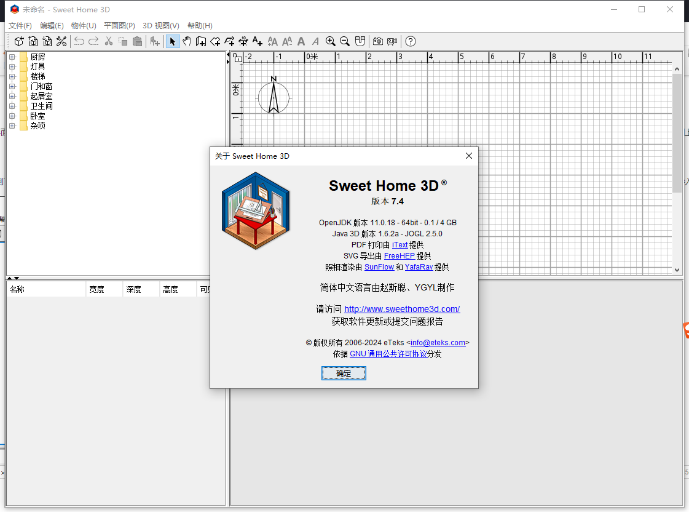Screen dimensions: 689x512
Task: Open the 物件(U) menu
Action: click(84, 25)
